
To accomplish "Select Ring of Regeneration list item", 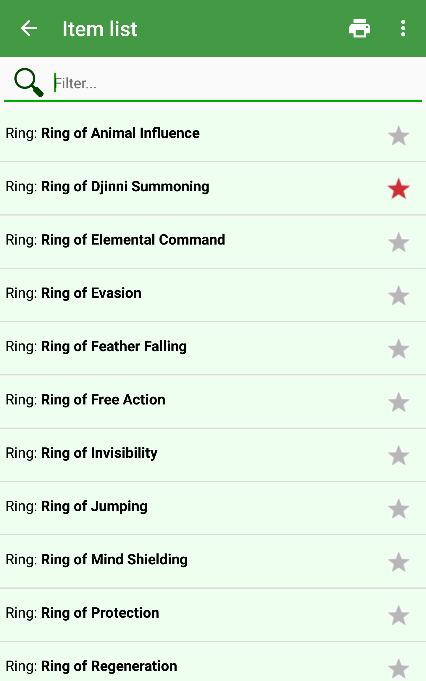I will pyautogui.click(x=109, y=666).
